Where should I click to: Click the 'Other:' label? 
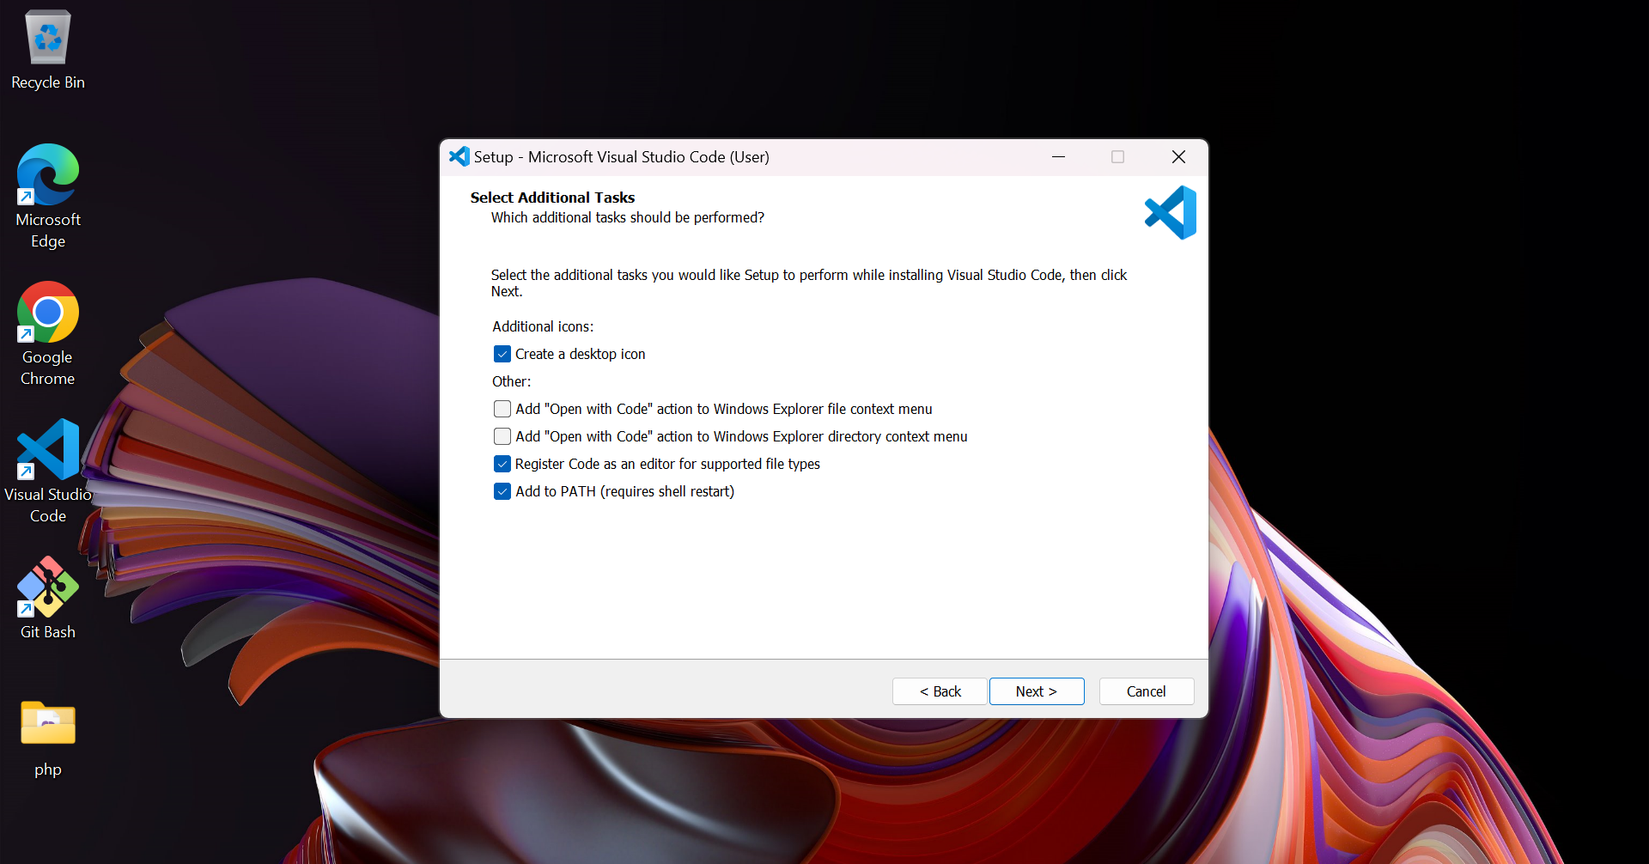(511, 381)
